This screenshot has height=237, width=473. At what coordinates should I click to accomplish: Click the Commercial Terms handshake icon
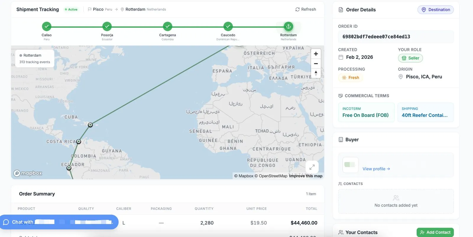[341, 96]
